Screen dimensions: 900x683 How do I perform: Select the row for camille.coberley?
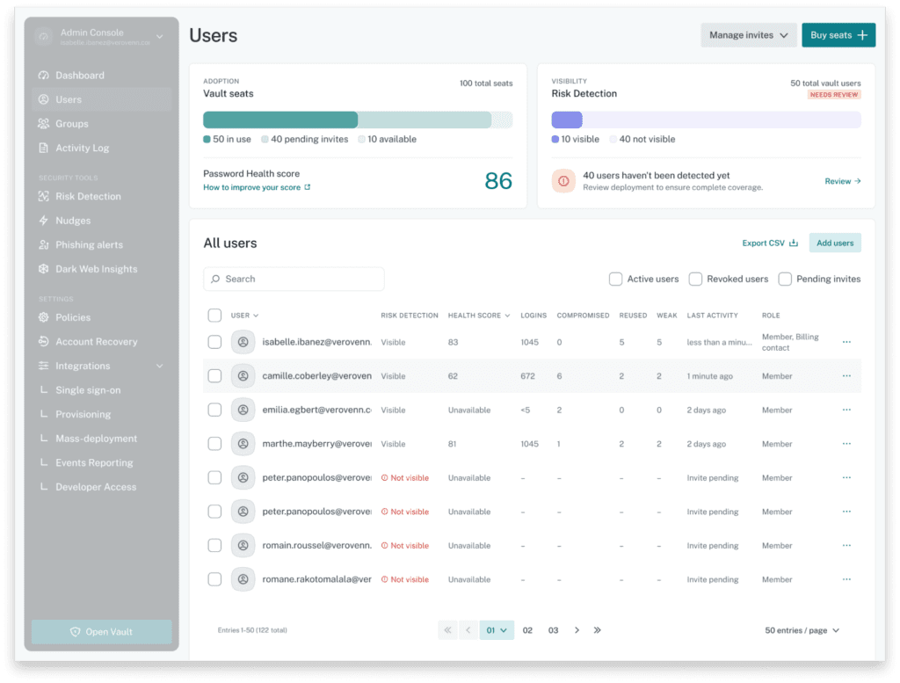(x=214, y=375)
